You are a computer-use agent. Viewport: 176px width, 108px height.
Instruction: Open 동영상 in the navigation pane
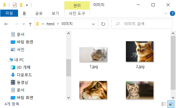[x=19, y=82]
